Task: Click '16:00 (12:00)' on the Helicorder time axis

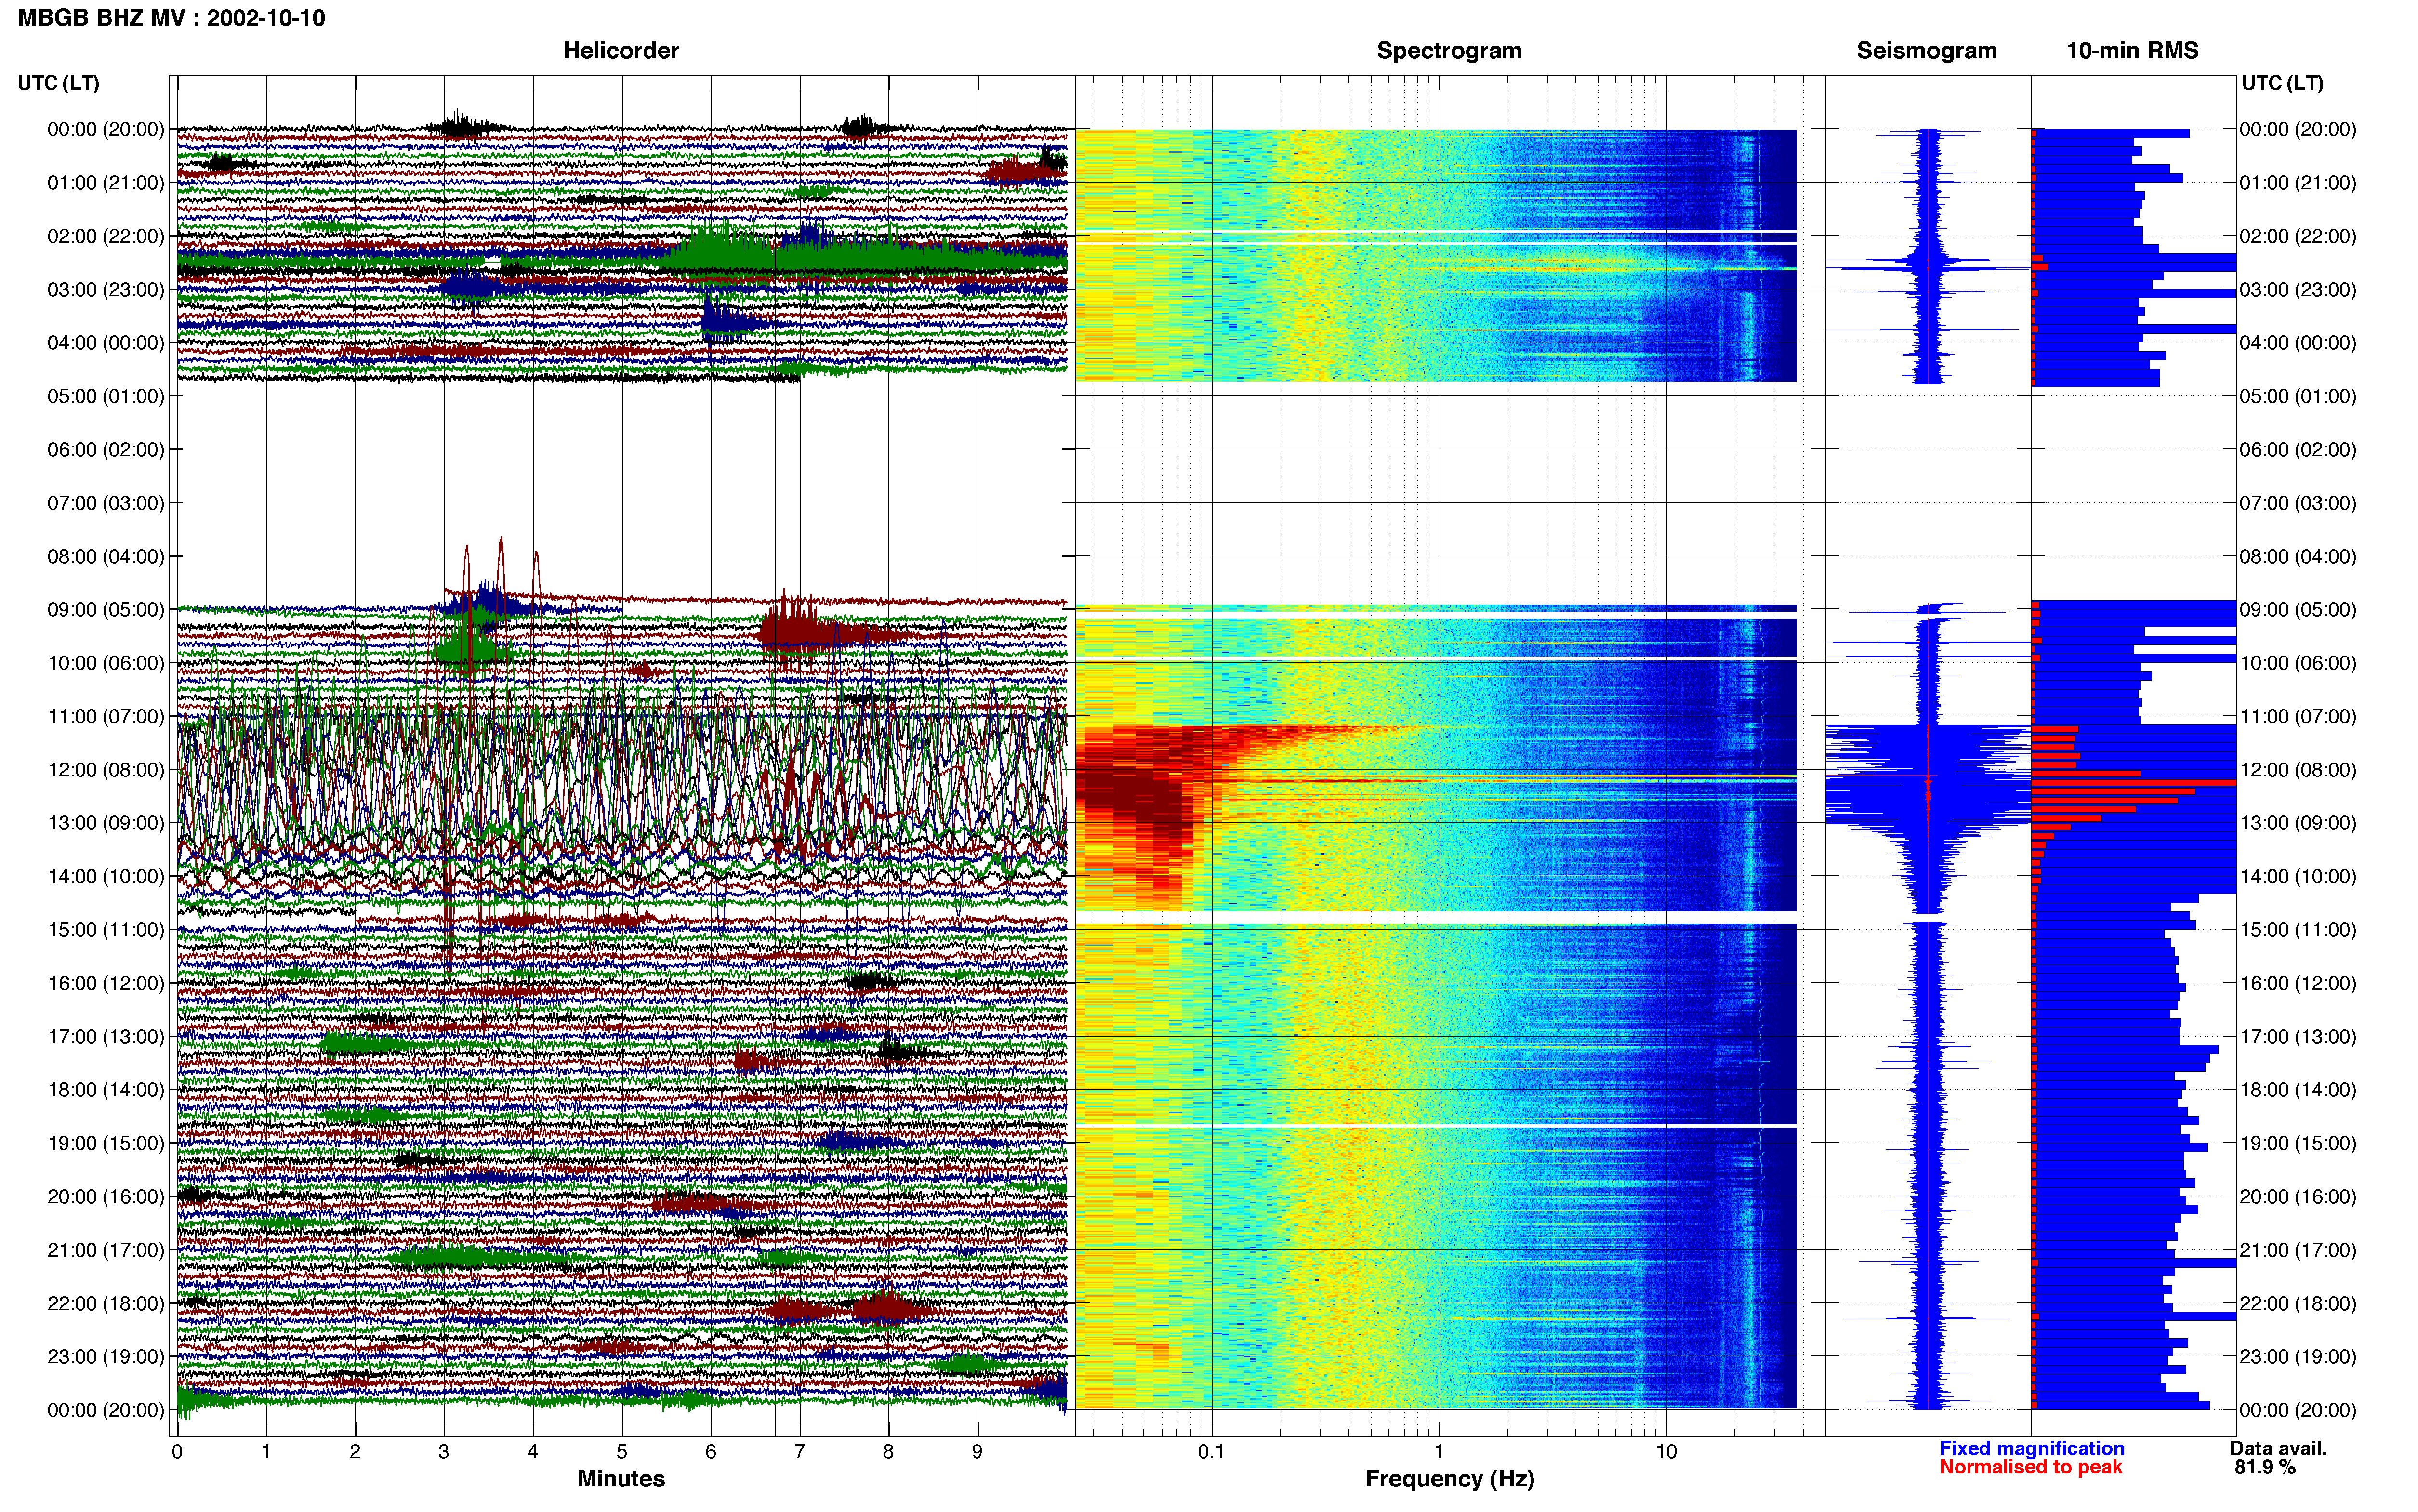Action: pyautogui.click(x=106, y=983)
